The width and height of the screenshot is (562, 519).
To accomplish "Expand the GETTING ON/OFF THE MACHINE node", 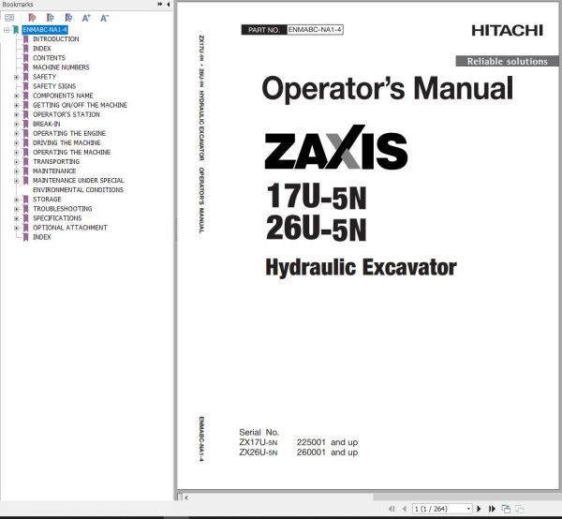I will (x=16, y=105).
